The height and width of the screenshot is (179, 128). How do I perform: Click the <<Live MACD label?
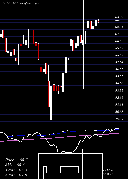[x=108, y=172]
